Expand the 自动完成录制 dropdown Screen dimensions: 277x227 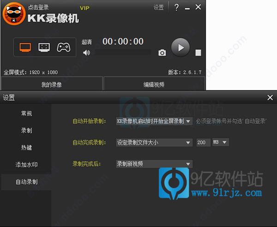(154, 143)
